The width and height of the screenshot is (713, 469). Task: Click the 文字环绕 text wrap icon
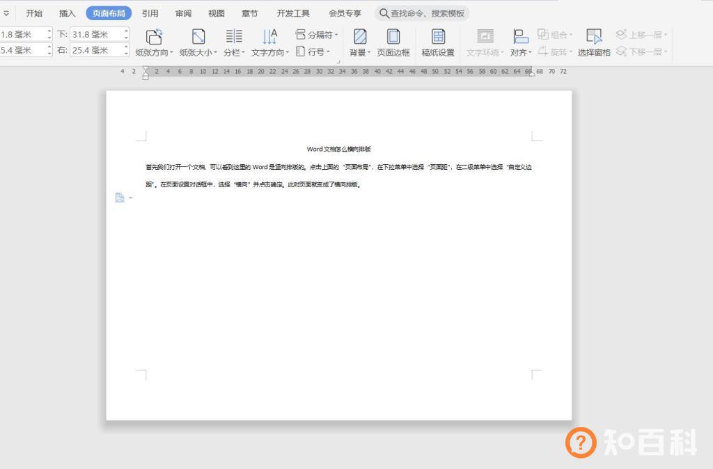485,36
